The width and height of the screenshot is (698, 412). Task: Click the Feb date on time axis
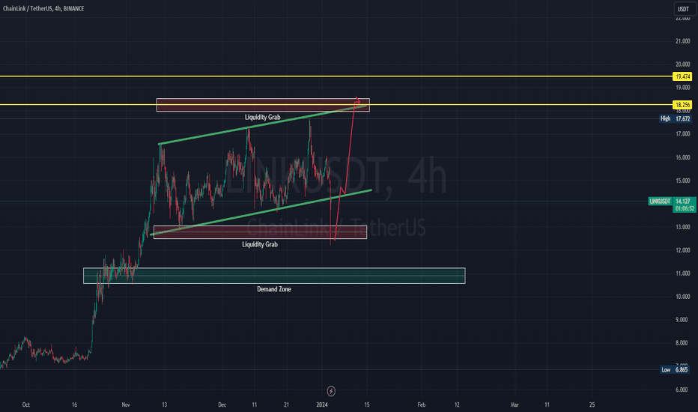[421, 405]
